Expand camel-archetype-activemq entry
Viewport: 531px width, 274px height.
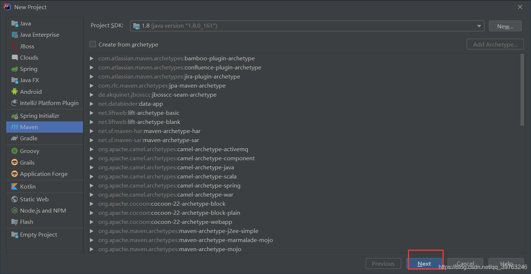(x=92, y=149)
